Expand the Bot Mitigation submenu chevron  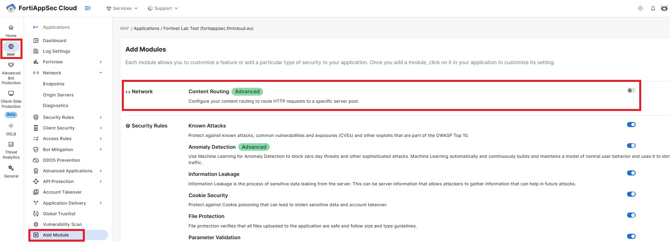pos(101,150)
